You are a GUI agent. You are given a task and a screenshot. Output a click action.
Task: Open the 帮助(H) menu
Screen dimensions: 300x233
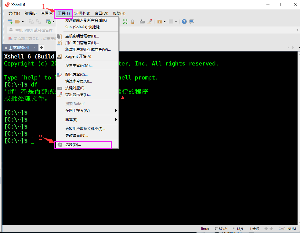click(x=119, y=13)
